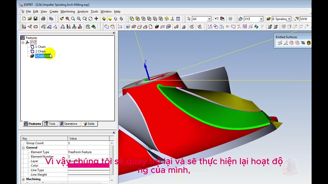The height and width of the screenshot is (184, 328).
Task: Select the Features tab
Action: click(x=32, y=124)
